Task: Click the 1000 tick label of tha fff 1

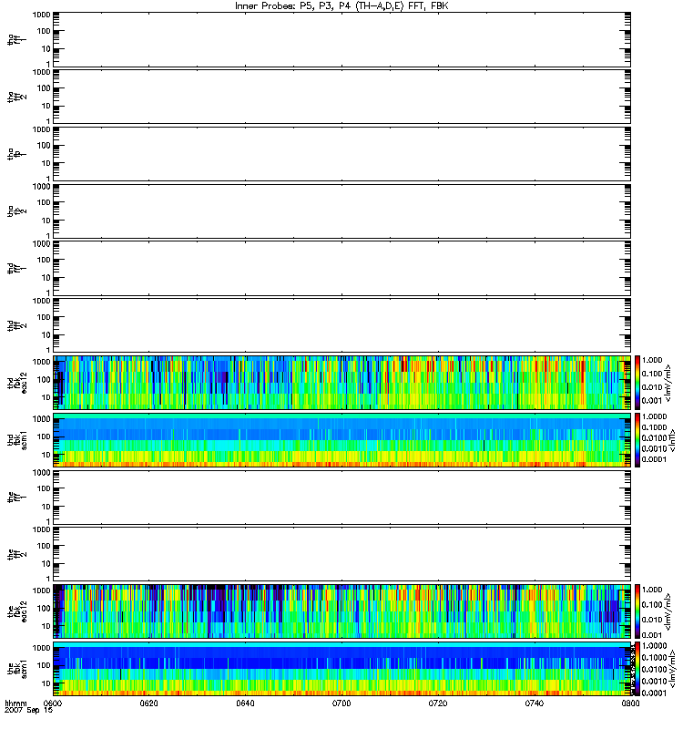Action: [x=41, y=15]
